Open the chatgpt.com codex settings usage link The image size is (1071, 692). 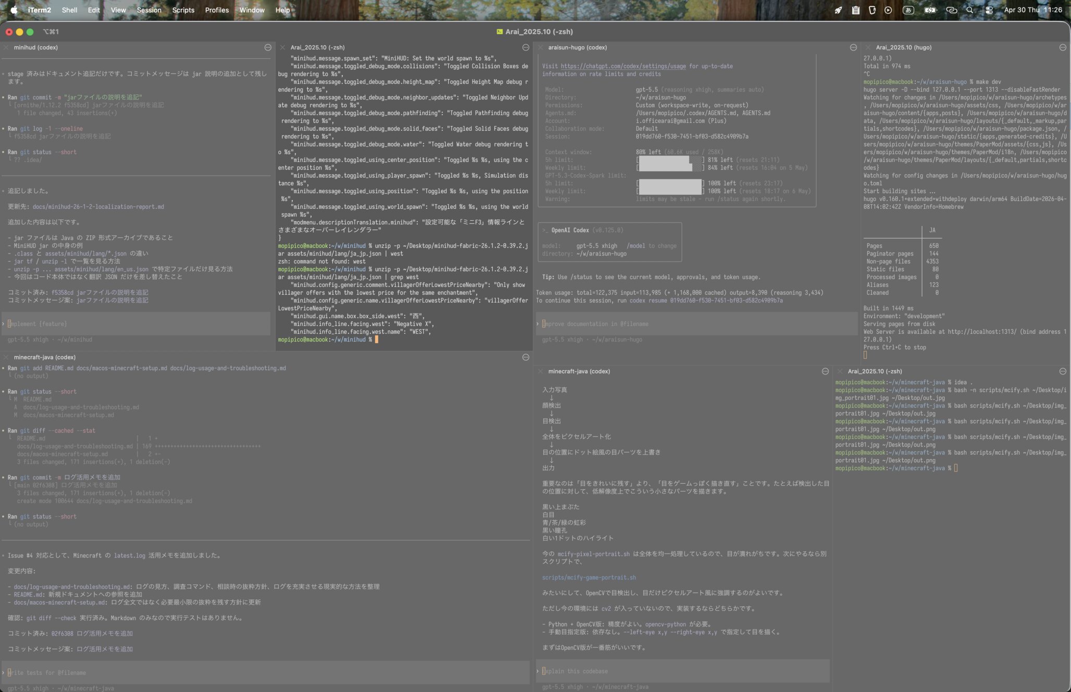(x=623, y=66)
